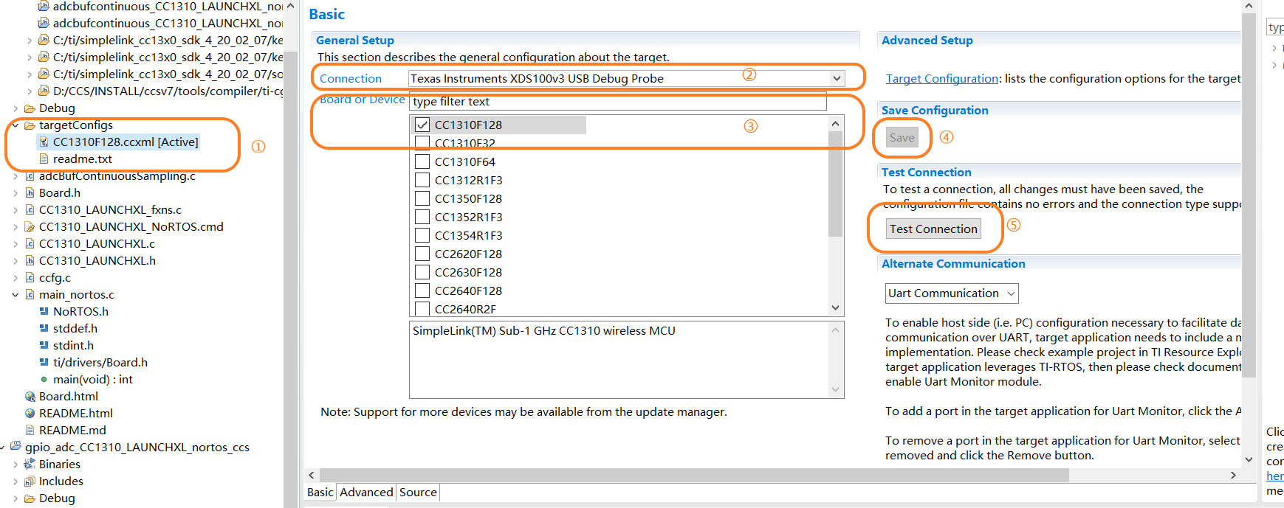Expand the CC1310_LAUNCHXL_fxns.c tree node
Viewport: 1284px width, 508px height.
[16, 210]
